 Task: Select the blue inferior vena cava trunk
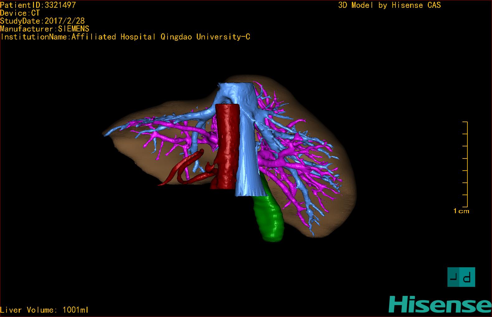coord(248,155)
